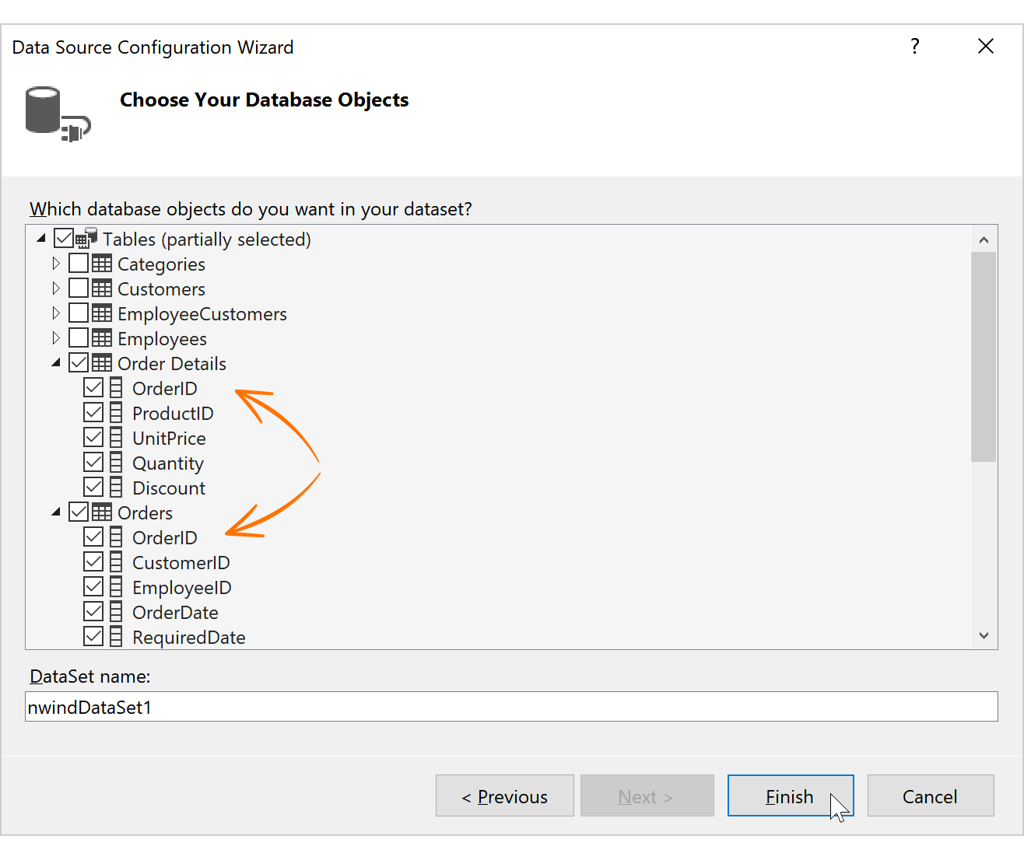Screen dimensions: 1024x860
Task: Go back with the Previous button
Action: tap(505, 795)
